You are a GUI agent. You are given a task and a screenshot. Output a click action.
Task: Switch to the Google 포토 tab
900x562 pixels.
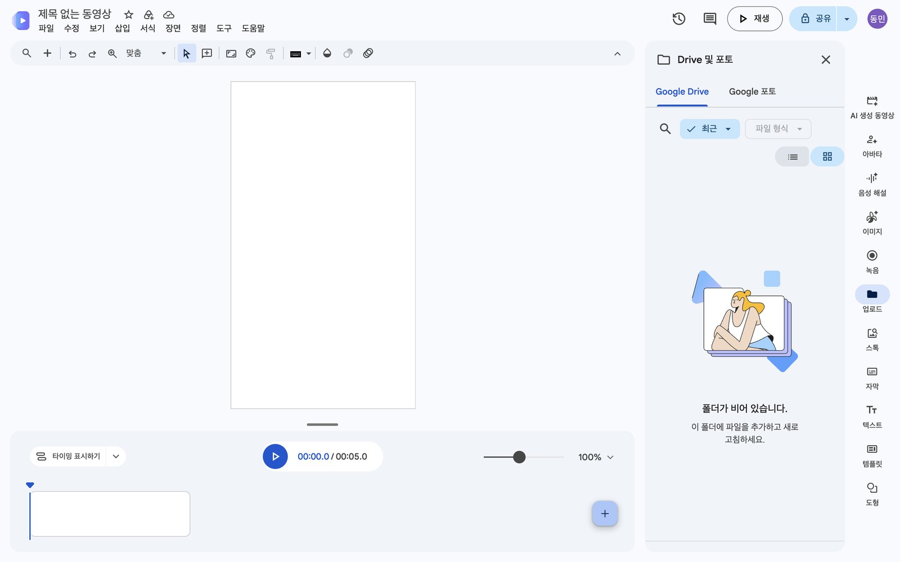[x=752, y=92]
